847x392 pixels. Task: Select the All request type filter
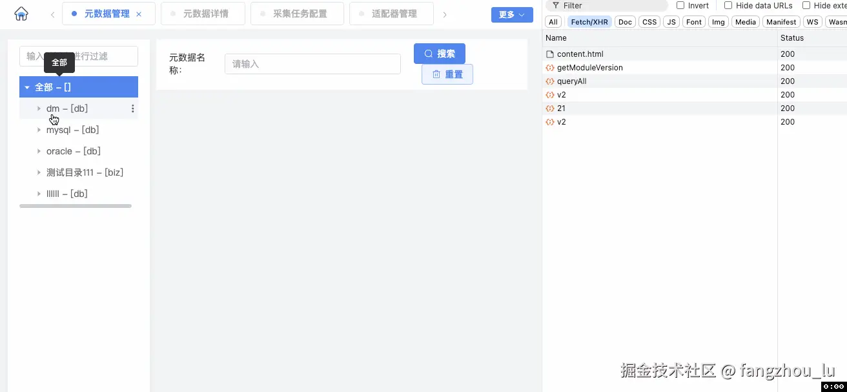553,22
